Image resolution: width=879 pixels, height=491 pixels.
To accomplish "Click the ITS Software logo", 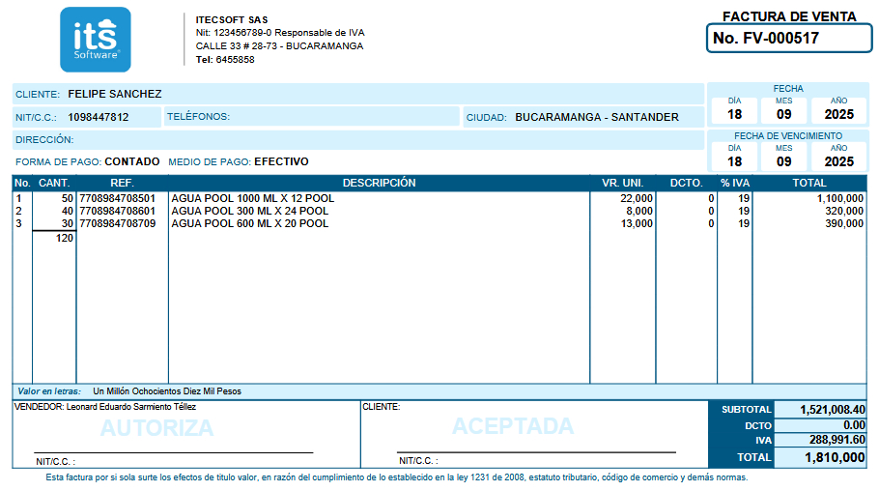I will pos(95,40).
